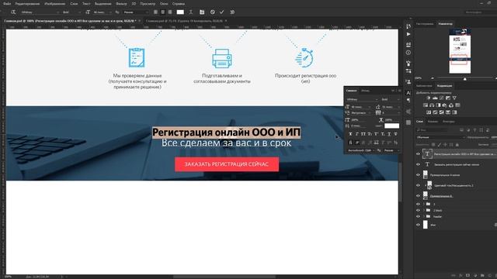
Task: Add Curves adjustment layer
Action: [x=442, y=98]
